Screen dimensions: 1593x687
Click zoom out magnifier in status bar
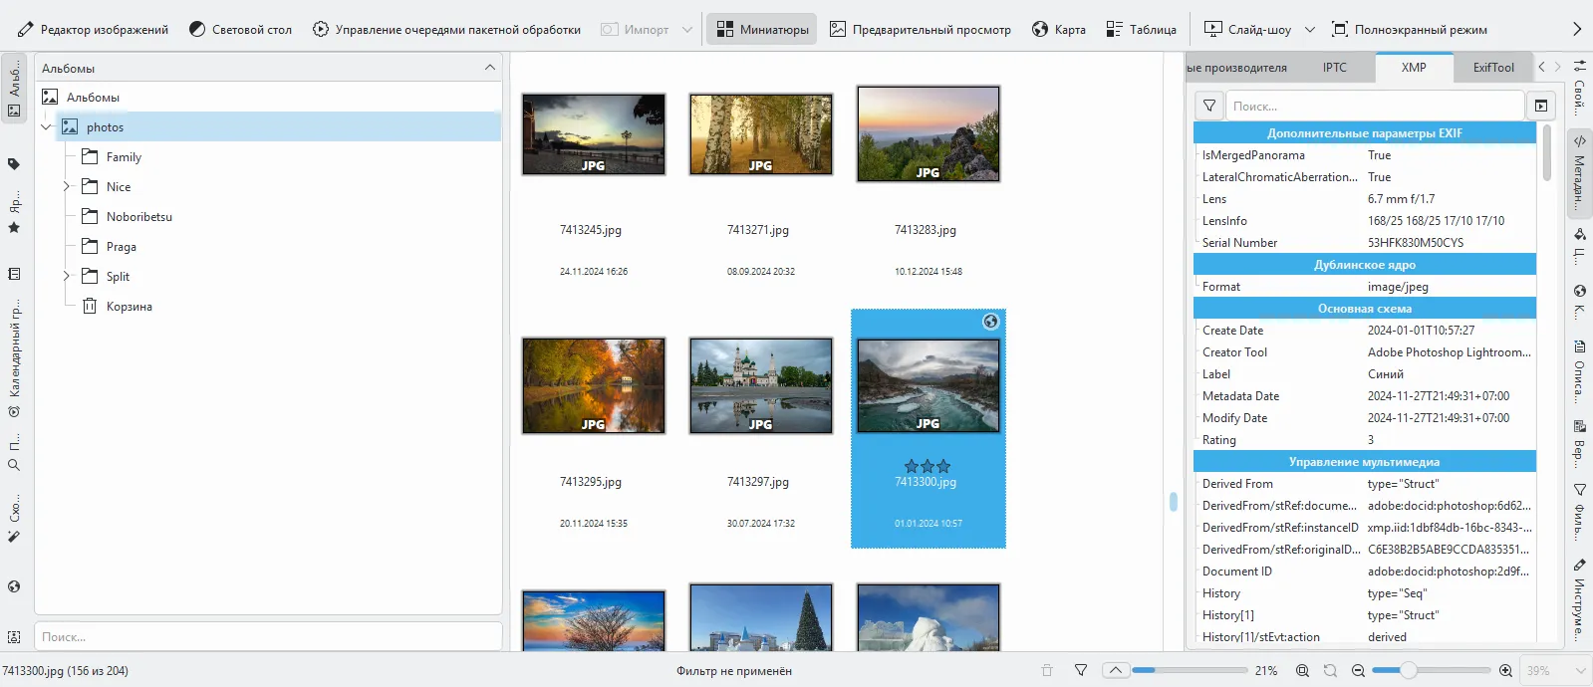coord(1358,671)
